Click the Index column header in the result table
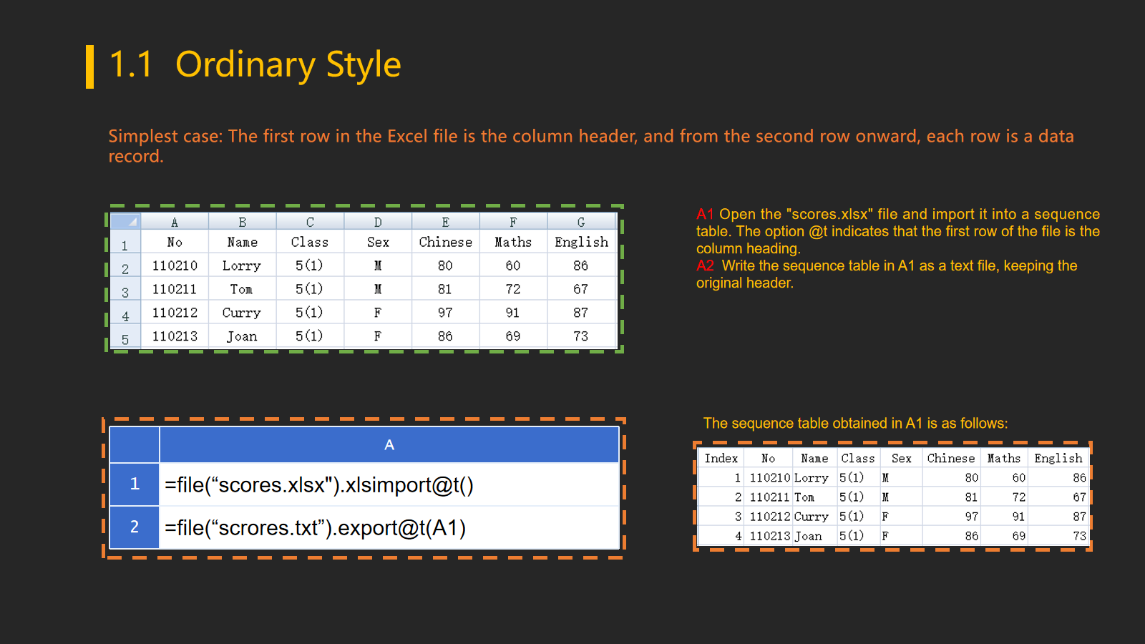The image size is (1145, 644). coord(721,458)
